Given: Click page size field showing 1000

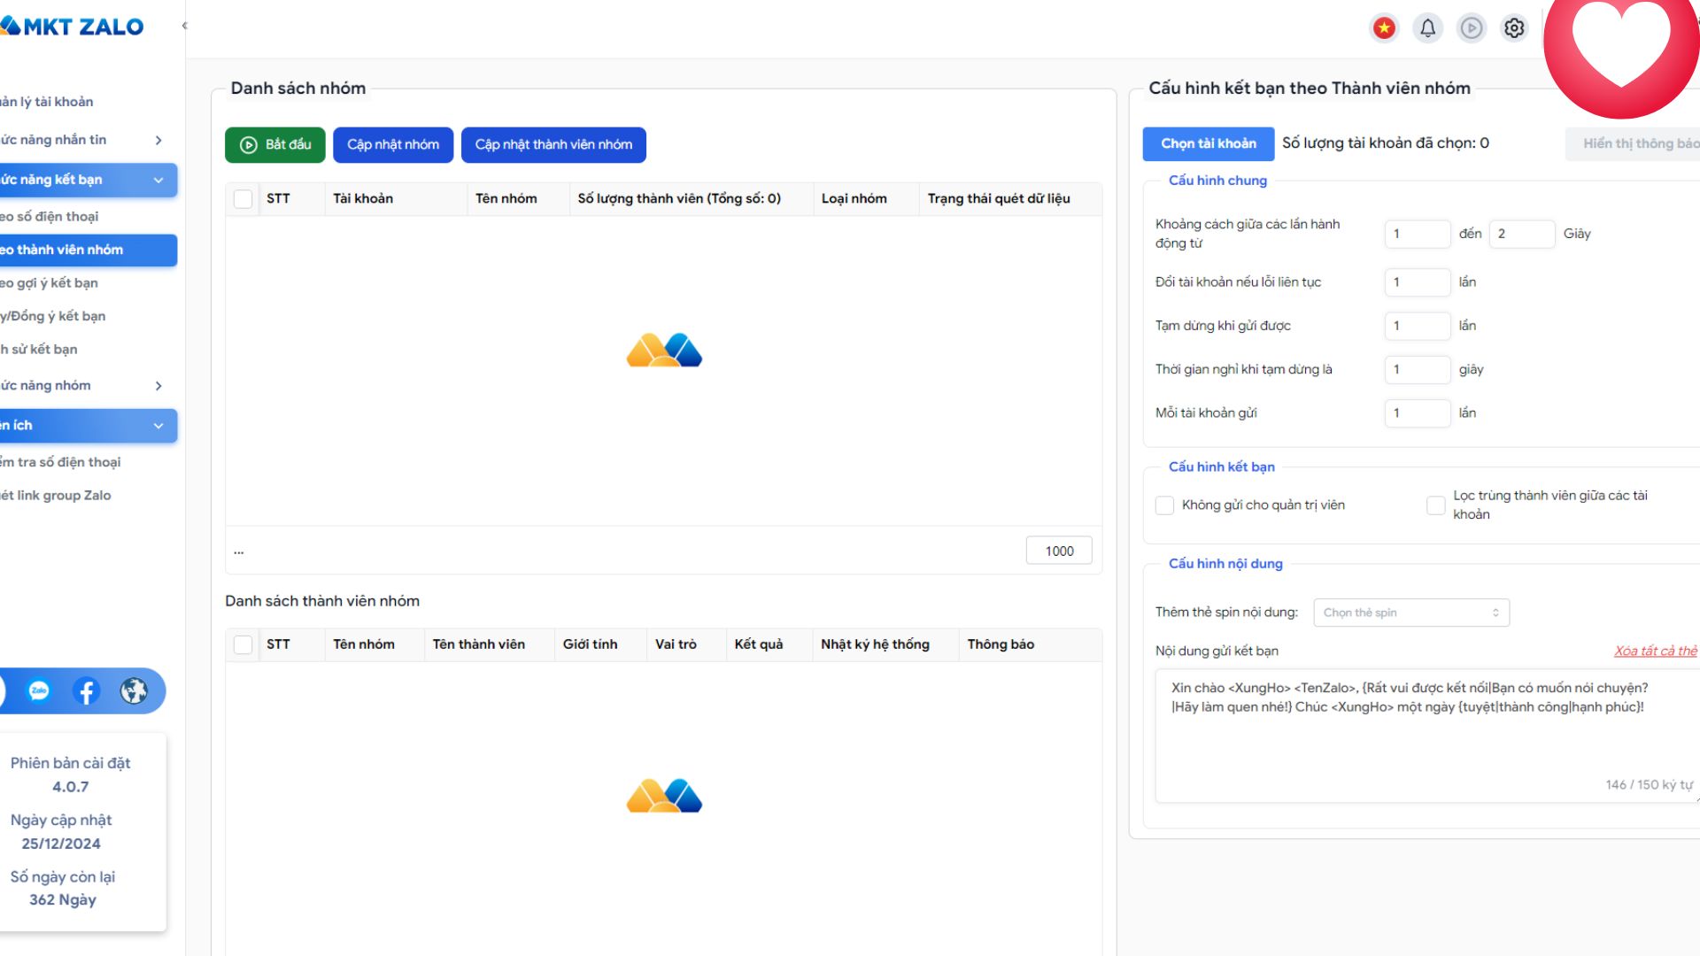Looking at the screenshot, I should point(1059,551).
